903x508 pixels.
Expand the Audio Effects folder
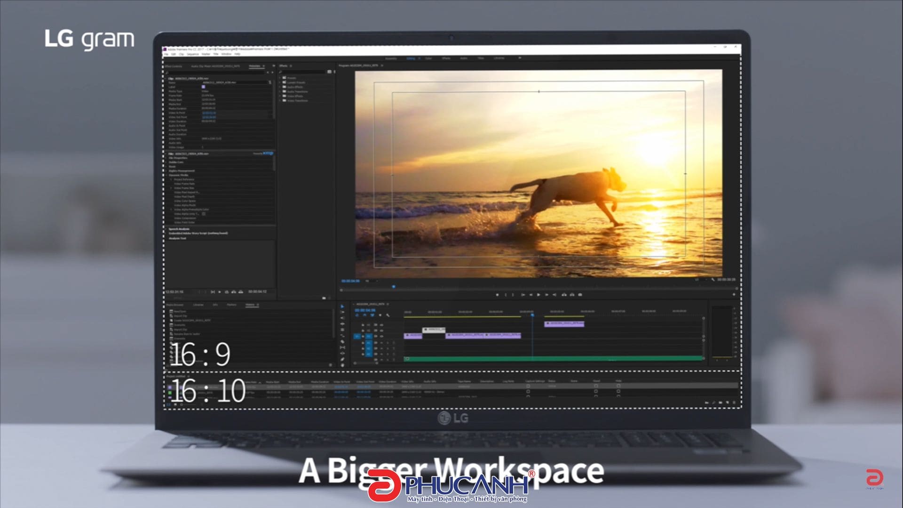click(x=280, y=87)
